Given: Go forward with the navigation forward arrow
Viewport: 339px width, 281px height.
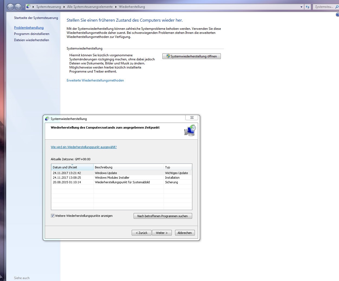Looking at the screenshot, I should coord(18,7).
